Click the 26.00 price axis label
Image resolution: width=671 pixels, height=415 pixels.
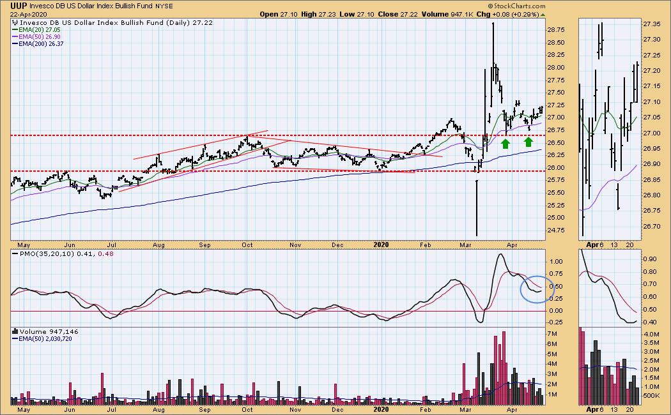[555, 167]
